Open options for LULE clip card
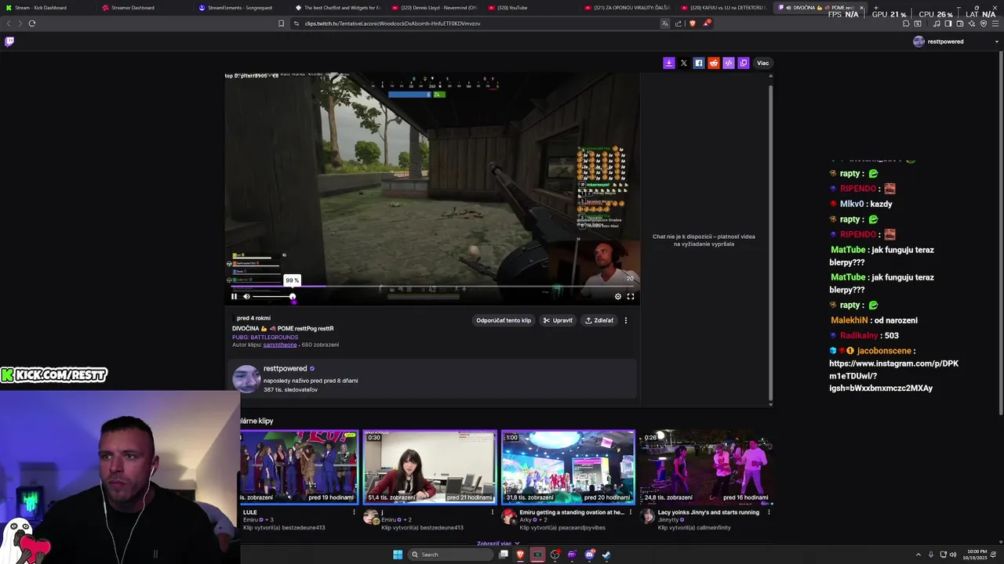This screenshot has width=1004, height=564. pos(354,512)
